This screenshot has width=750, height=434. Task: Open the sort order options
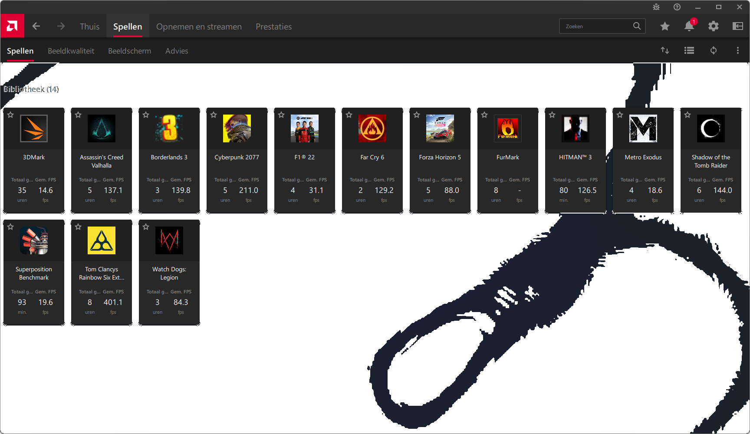(x=664, y=50)
